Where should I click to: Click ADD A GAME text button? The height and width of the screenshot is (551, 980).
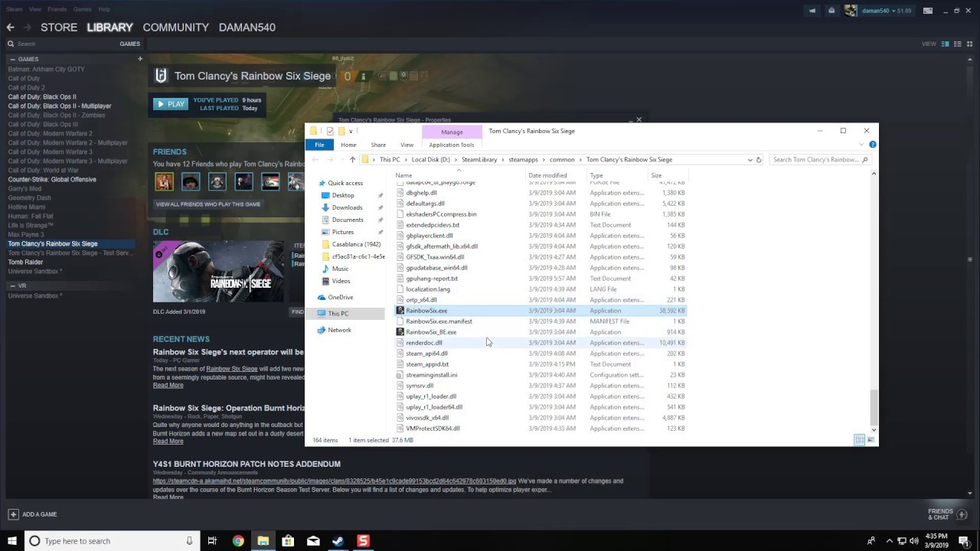[40, 514]
